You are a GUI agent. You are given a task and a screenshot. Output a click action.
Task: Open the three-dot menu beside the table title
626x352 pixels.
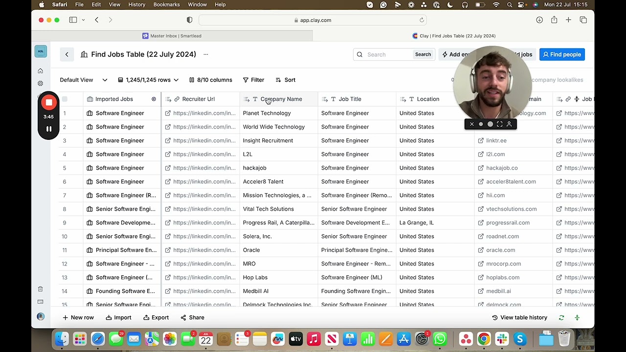(206, 54)
